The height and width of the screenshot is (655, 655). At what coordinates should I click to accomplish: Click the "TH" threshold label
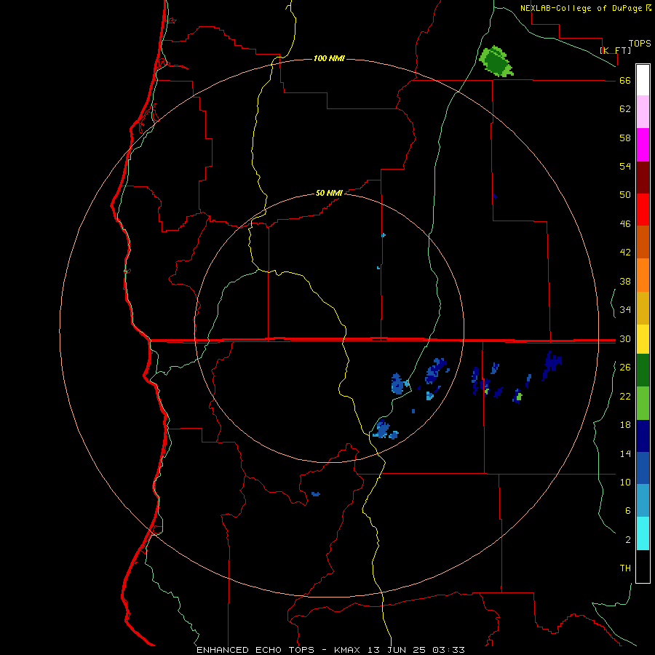625,568
